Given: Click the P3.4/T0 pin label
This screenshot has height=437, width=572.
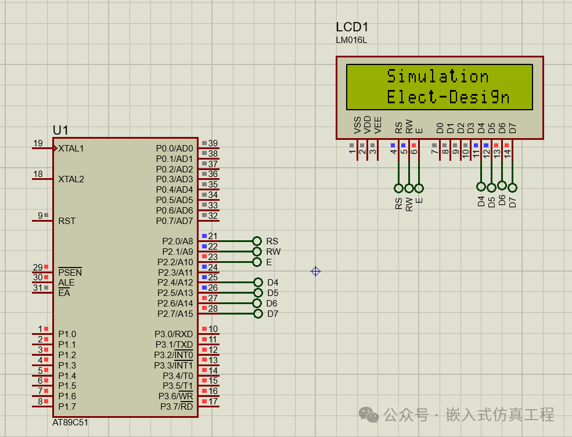Looking at the screenshot, I should click(178, 375).
